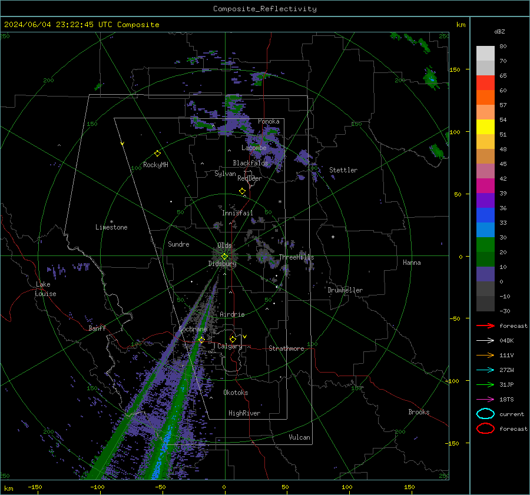The image size is (530, 495).
Task: Click the red forecast arrow legend icon
Action: pos(485,325)
